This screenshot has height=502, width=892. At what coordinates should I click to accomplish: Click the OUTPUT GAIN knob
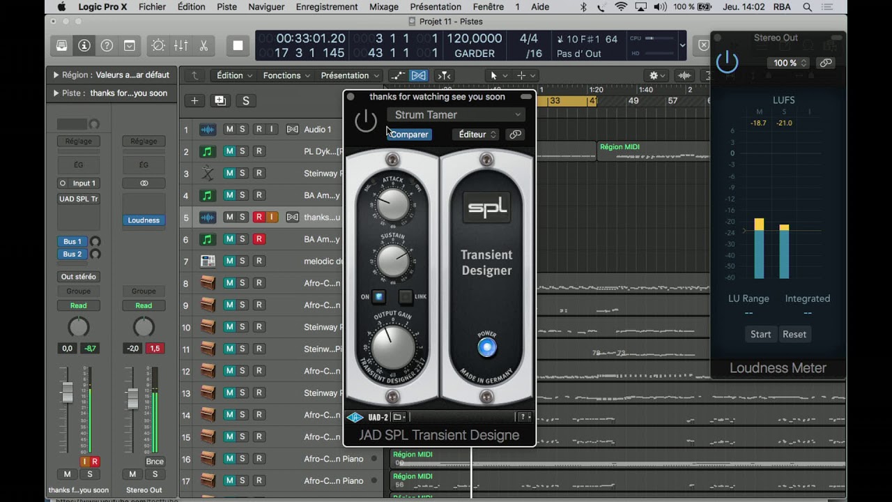tap(393, 347)
